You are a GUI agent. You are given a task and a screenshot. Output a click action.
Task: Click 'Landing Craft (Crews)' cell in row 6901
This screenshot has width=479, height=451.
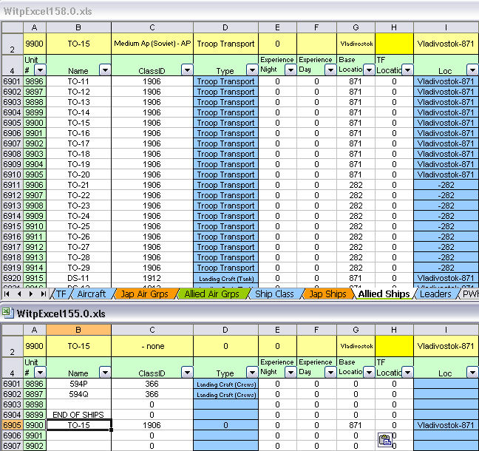point(225,384)
